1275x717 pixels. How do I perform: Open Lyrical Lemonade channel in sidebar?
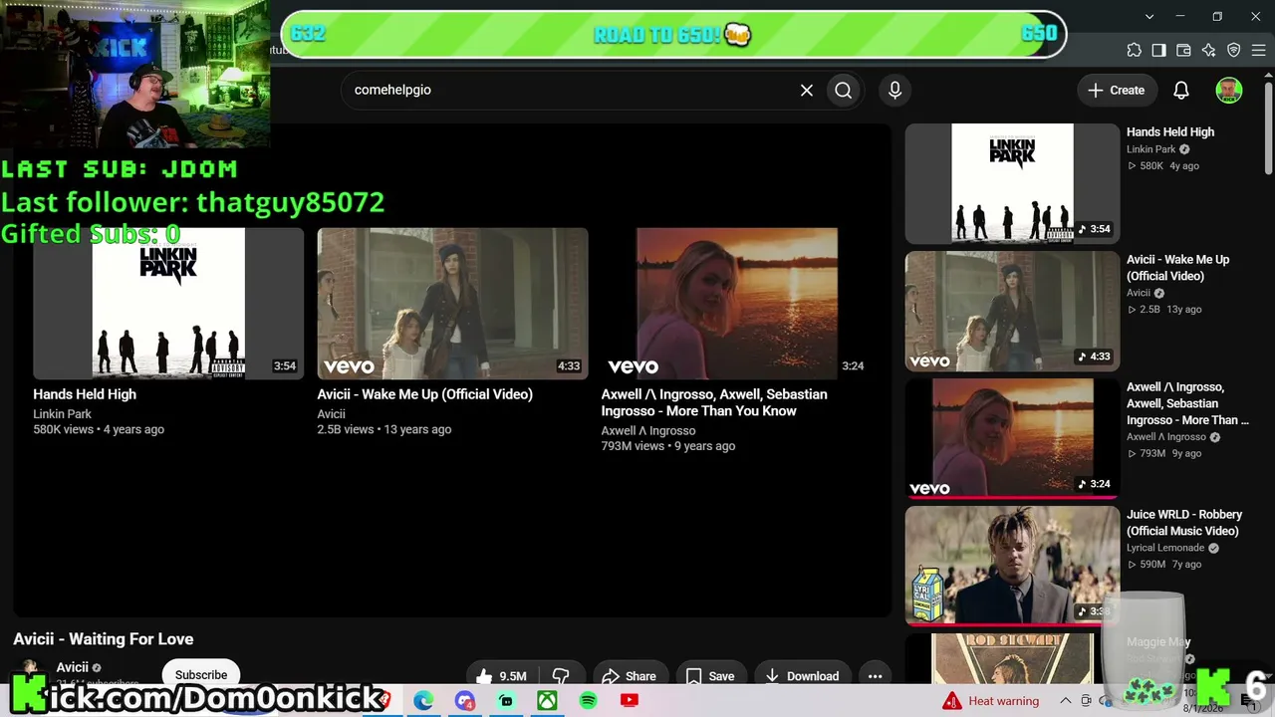[x=1165, y=548]
